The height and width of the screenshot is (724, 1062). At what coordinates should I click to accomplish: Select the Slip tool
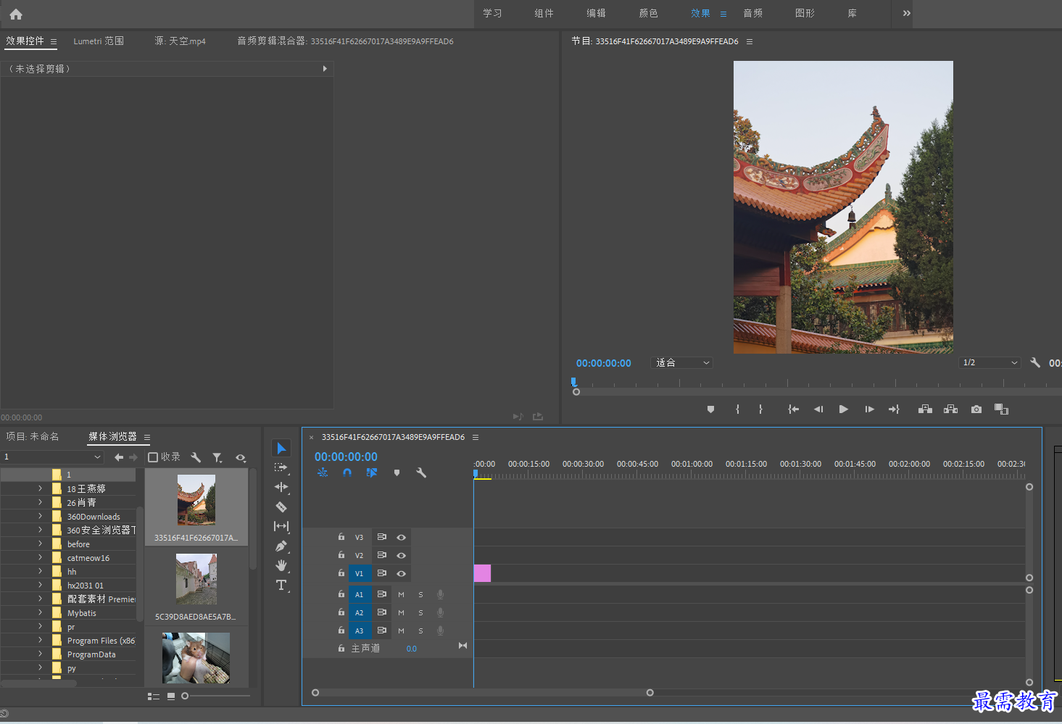(x=281, y=526)
